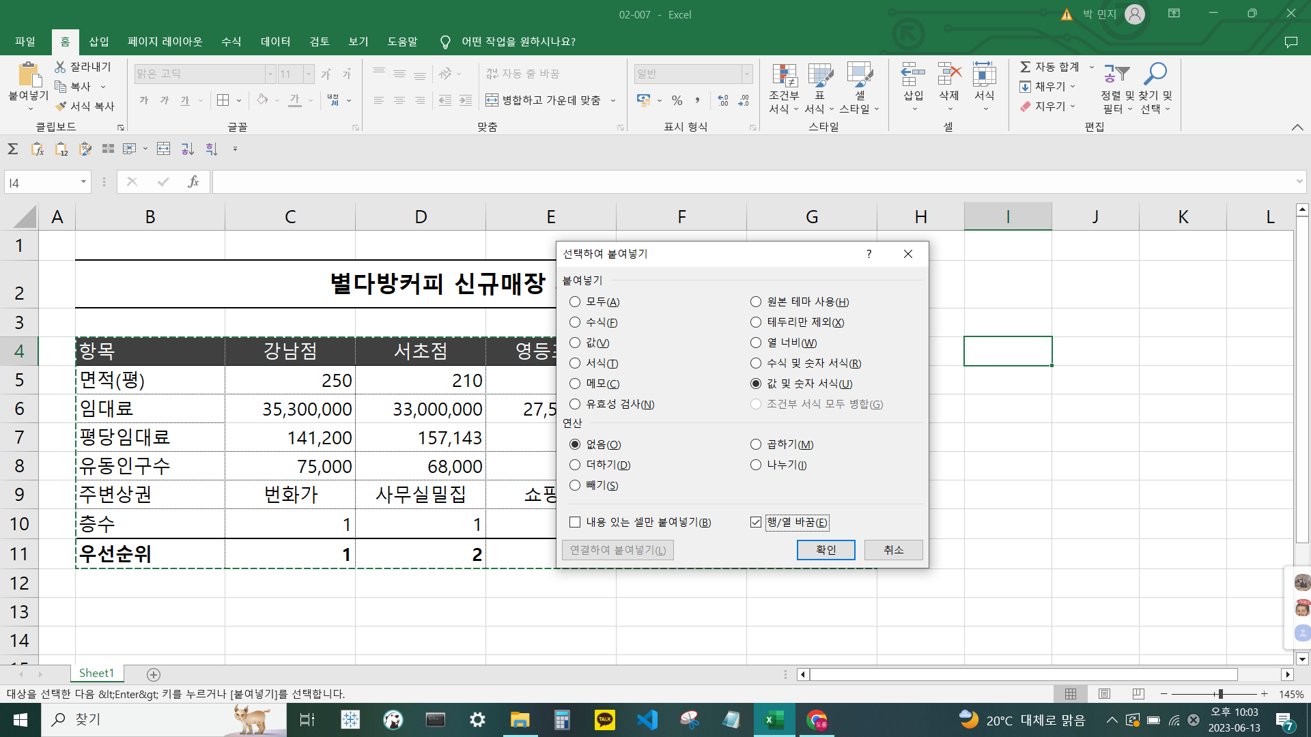Screen dimensions: 1311x737
Task: Click the Insert Function fx icon
Action: [x=193, y=182]
